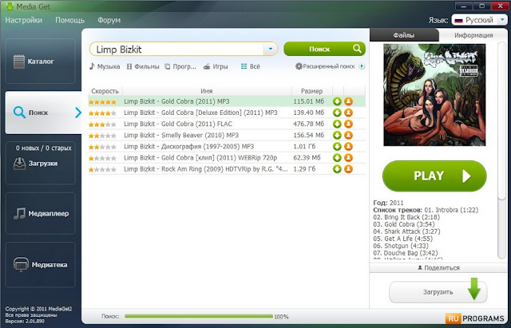Click the '0 новых / 0 старых' counter
Screen dimensions: 511x328
point(44,148)
